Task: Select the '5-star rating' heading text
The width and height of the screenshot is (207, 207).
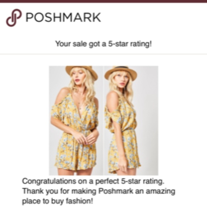Action: [103, 44]
